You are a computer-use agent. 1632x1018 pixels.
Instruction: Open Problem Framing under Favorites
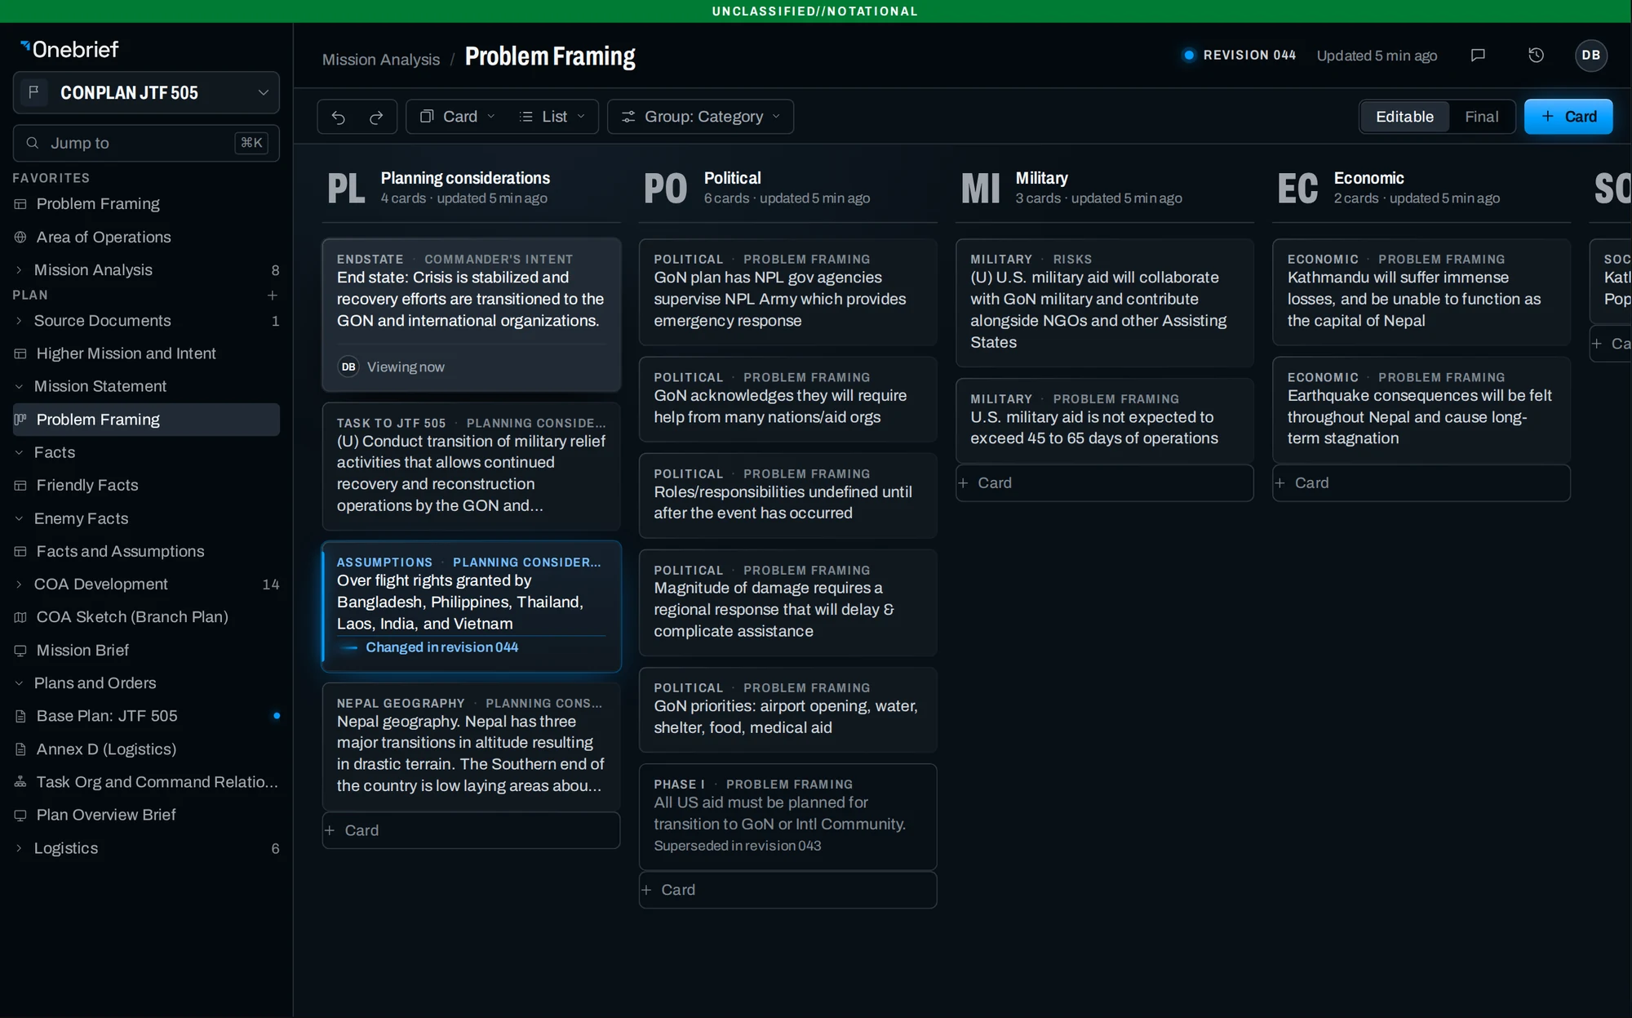tap(146, 203)
